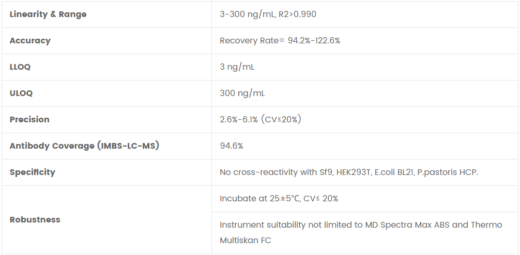Viewport: 520px width, 255px height.
Task: Click the '(CV≤20%)' text in Precision row
Action: pos(281,120)
